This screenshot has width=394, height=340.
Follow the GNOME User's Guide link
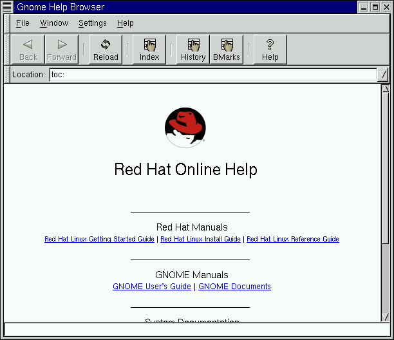[152, 287]
